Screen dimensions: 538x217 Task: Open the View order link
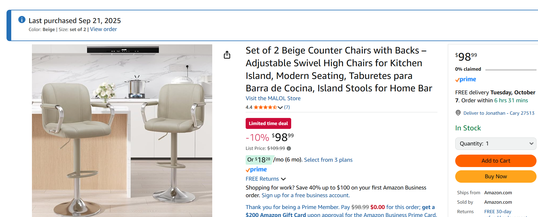coord(103,29)
